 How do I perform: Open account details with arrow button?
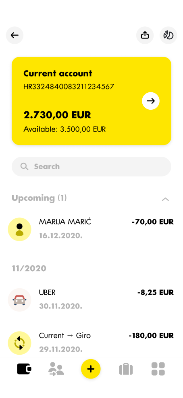(x=151, y=101)
